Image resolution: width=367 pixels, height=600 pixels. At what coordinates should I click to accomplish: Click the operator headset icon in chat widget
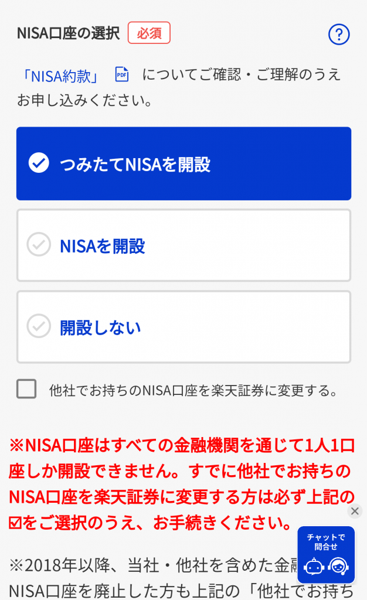[x=338, y=567]
